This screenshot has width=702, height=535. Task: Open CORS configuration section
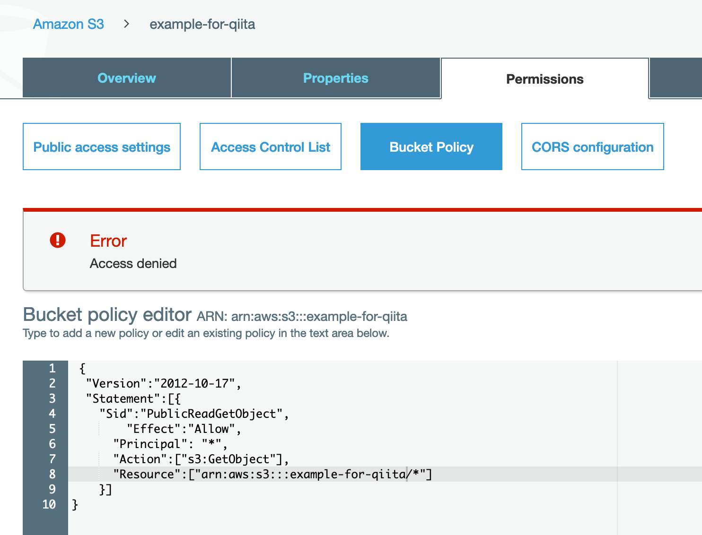coord(593,147)
